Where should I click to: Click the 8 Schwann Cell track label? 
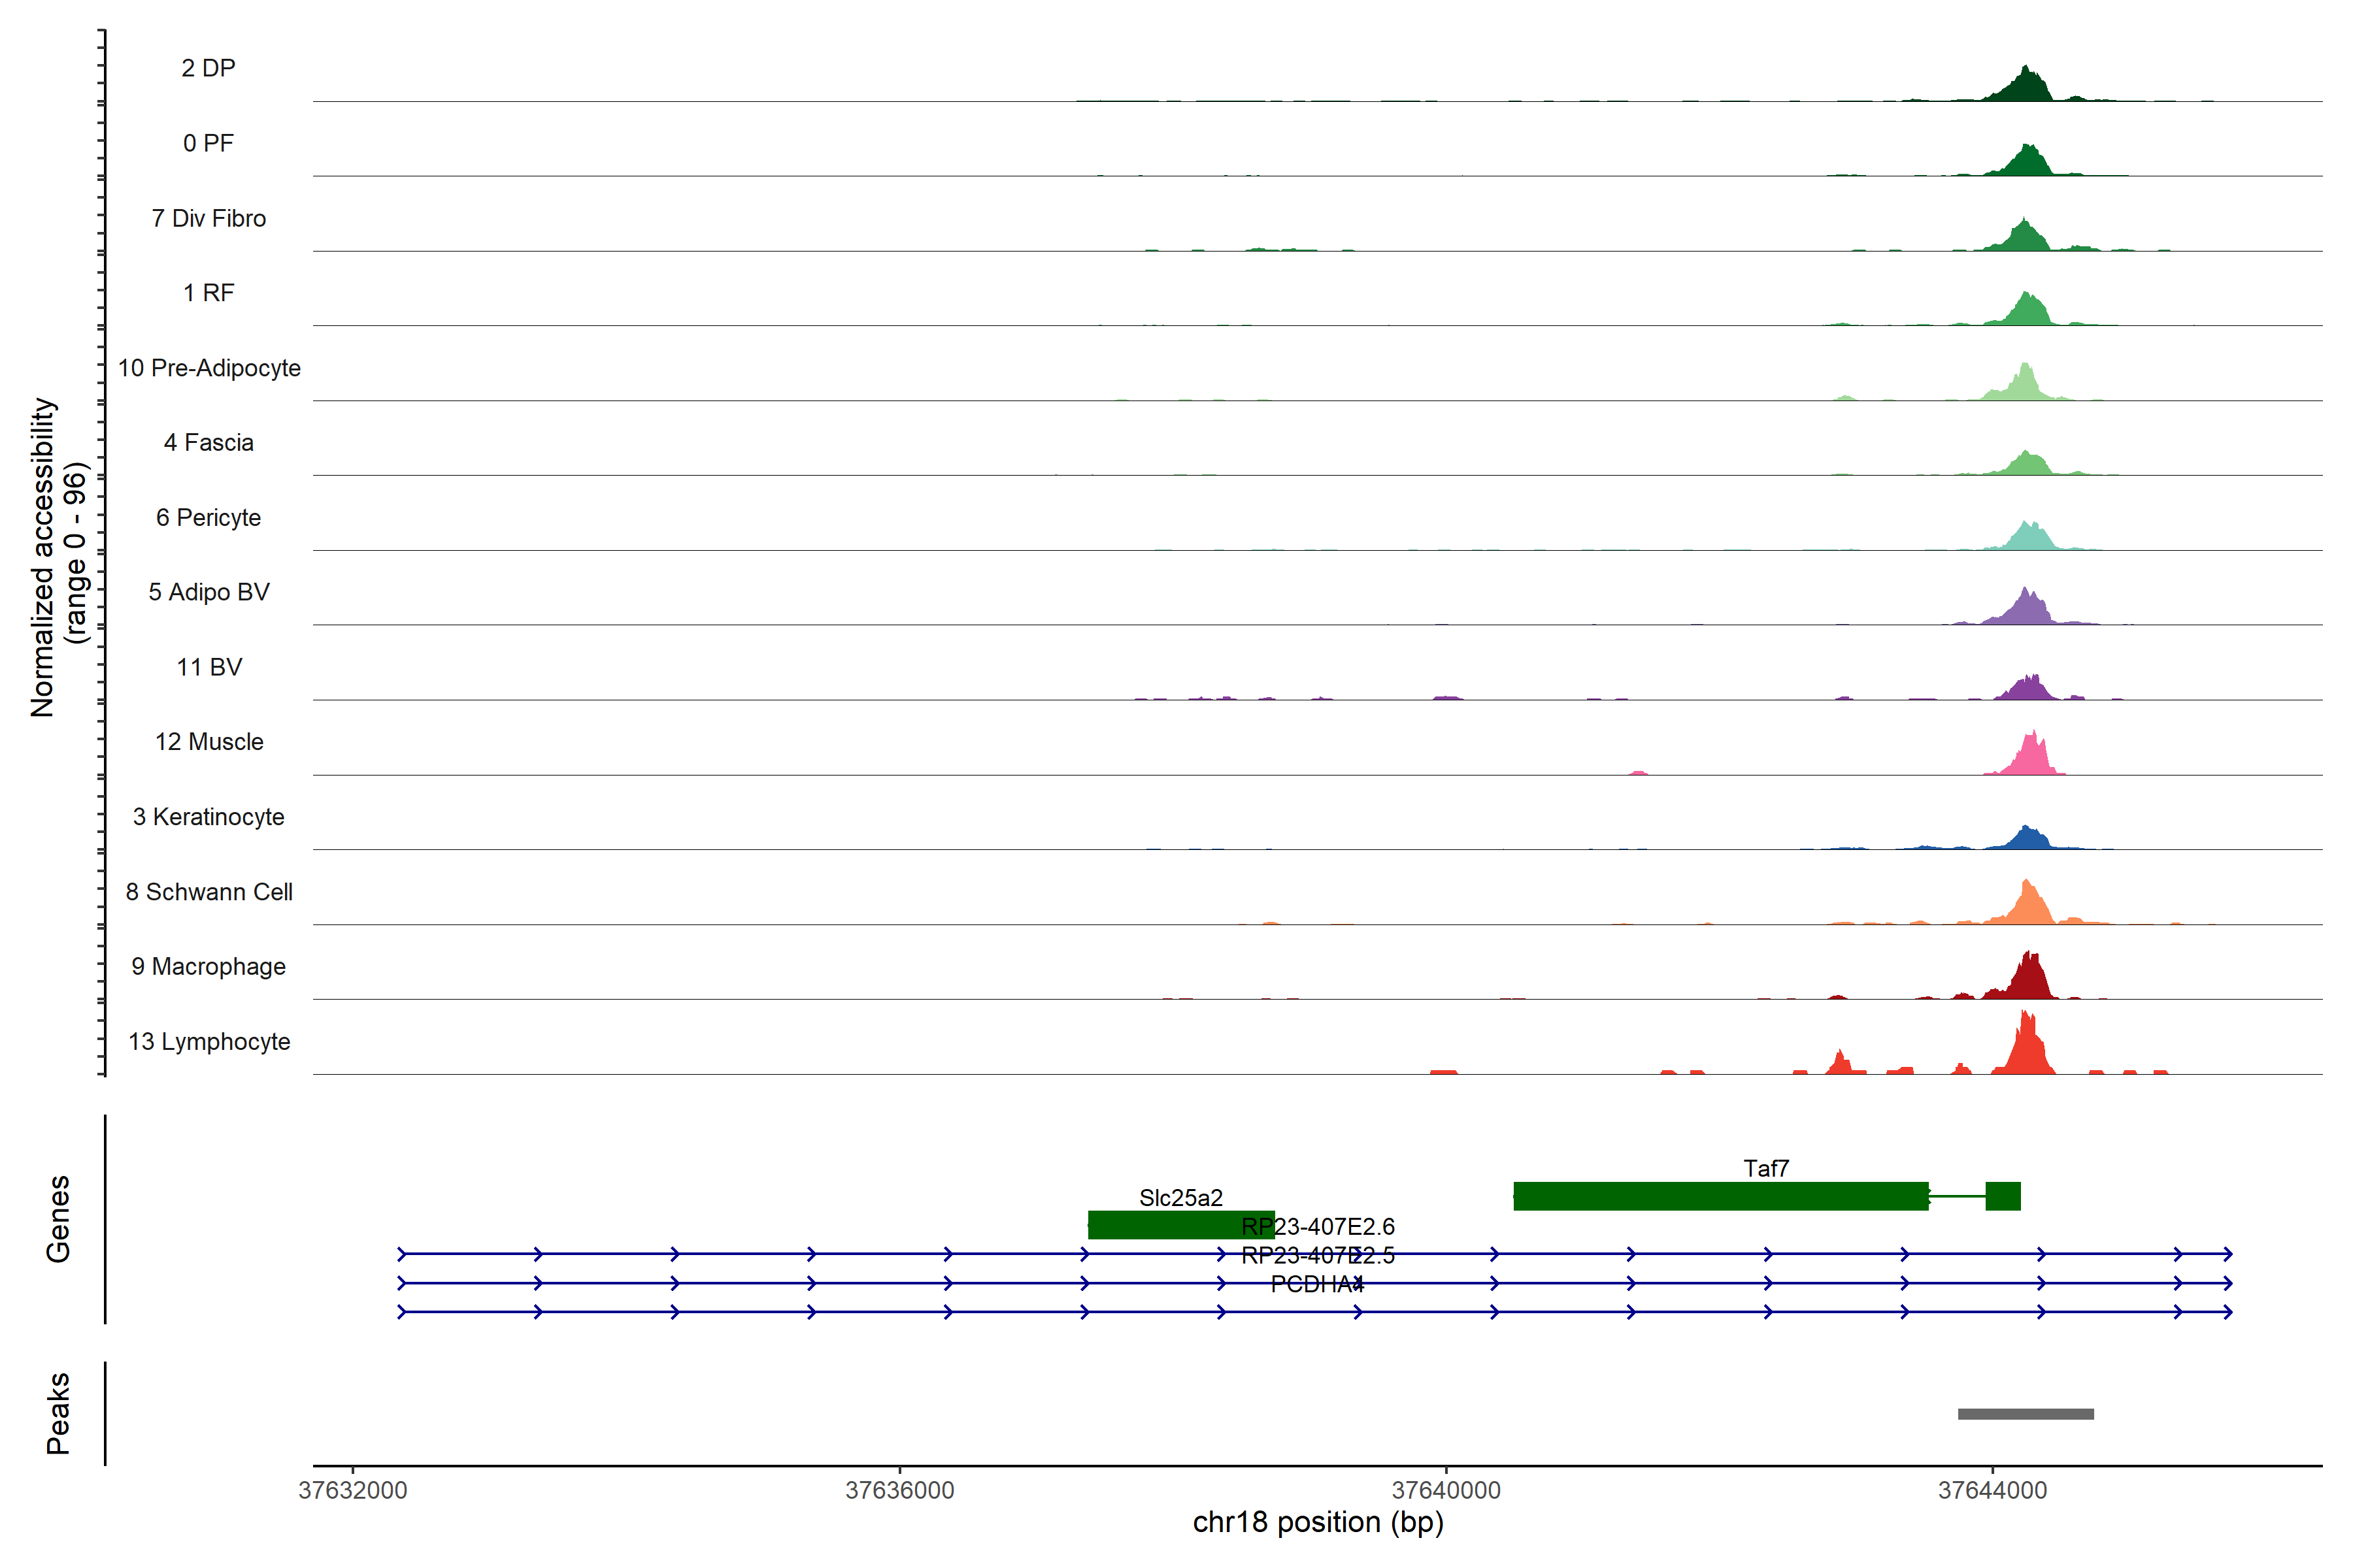click(209, 892)
